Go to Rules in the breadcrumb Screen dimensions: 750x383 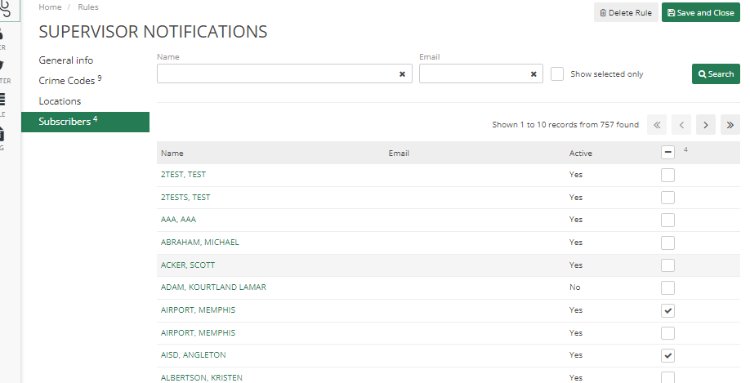point(88,7)
